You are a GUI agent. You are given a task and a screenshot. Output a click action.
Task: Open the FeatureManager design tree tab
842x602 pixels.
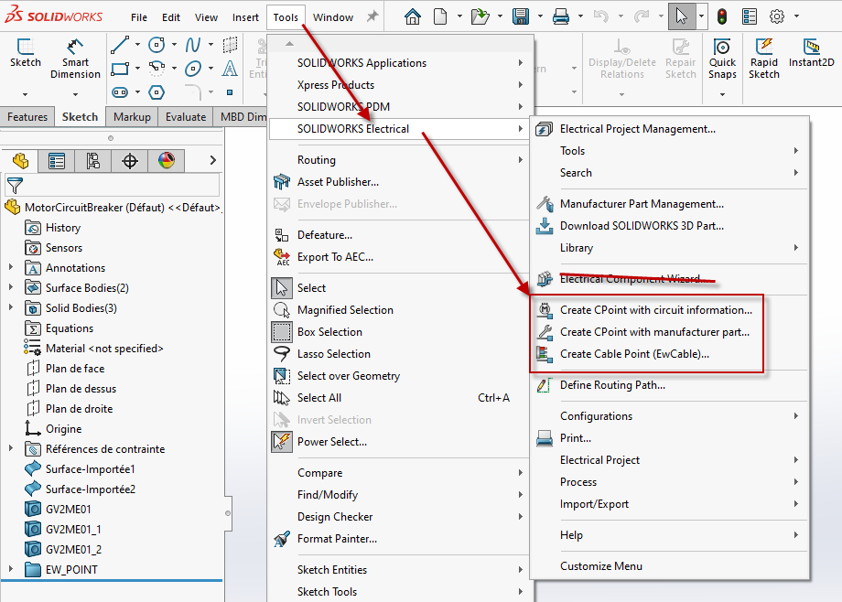(x=20, y=161)
